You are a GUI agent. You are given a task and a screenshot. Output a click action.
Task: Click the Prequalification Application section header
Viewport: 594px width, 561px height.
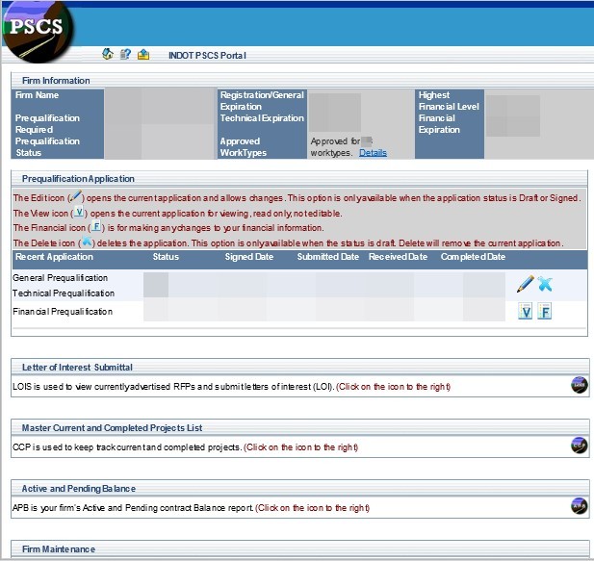[x=78, y=178]
